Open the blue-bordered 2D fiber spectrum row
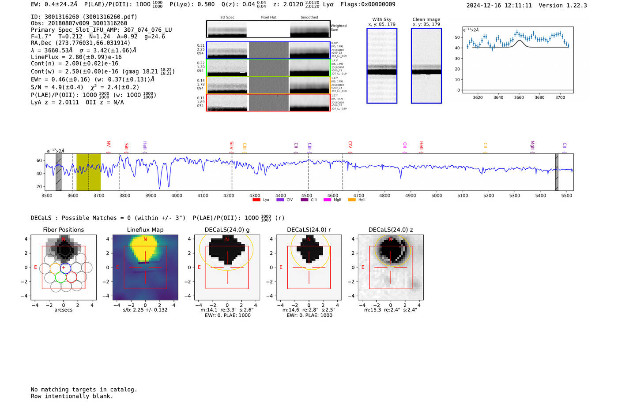Viewport: 618px width, 420px height. click(268, 50)
